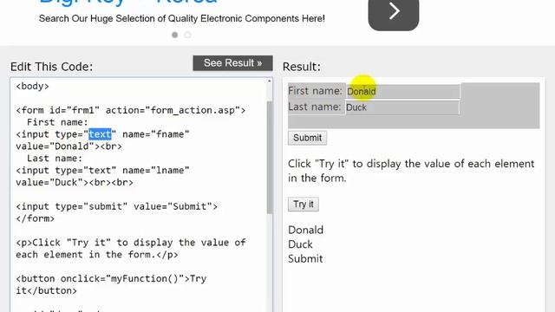
Task: Click the <body> tag in the editor
Action: (x=32, y=87)
